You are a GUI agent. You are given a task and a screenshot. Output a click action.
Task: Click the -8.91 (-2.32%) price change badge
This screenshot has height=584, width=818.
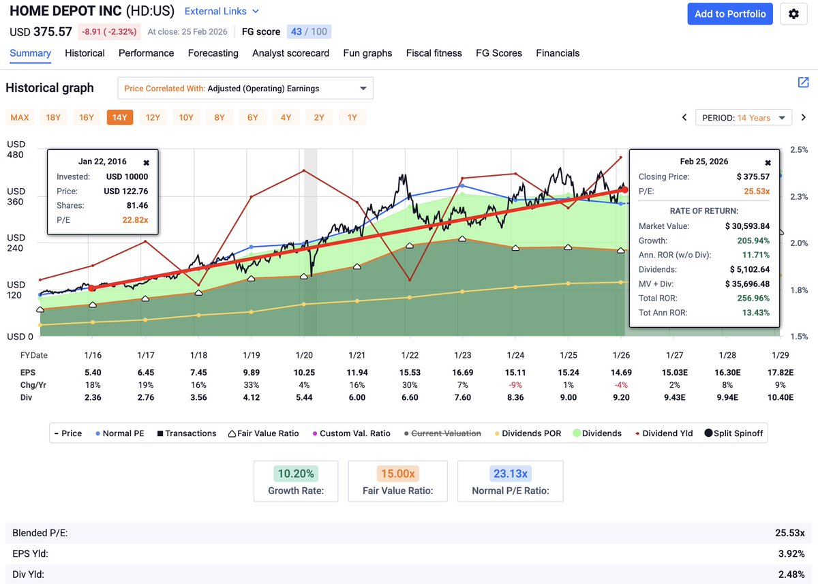tap(110, 31)
